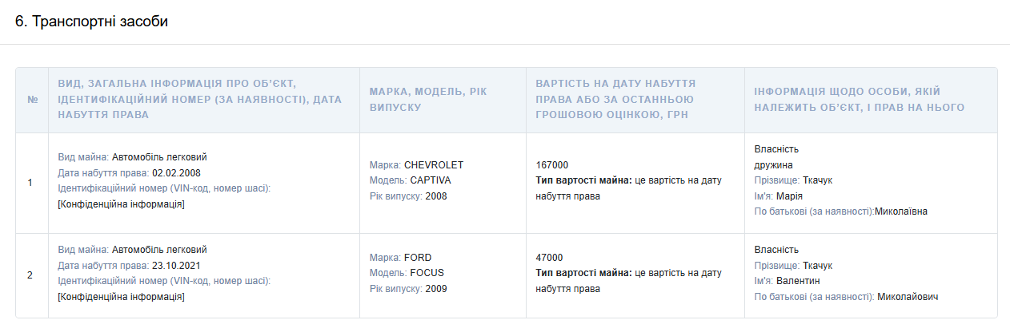Click the value 47000
This screenshot has height=328, width=1010.
549,258
